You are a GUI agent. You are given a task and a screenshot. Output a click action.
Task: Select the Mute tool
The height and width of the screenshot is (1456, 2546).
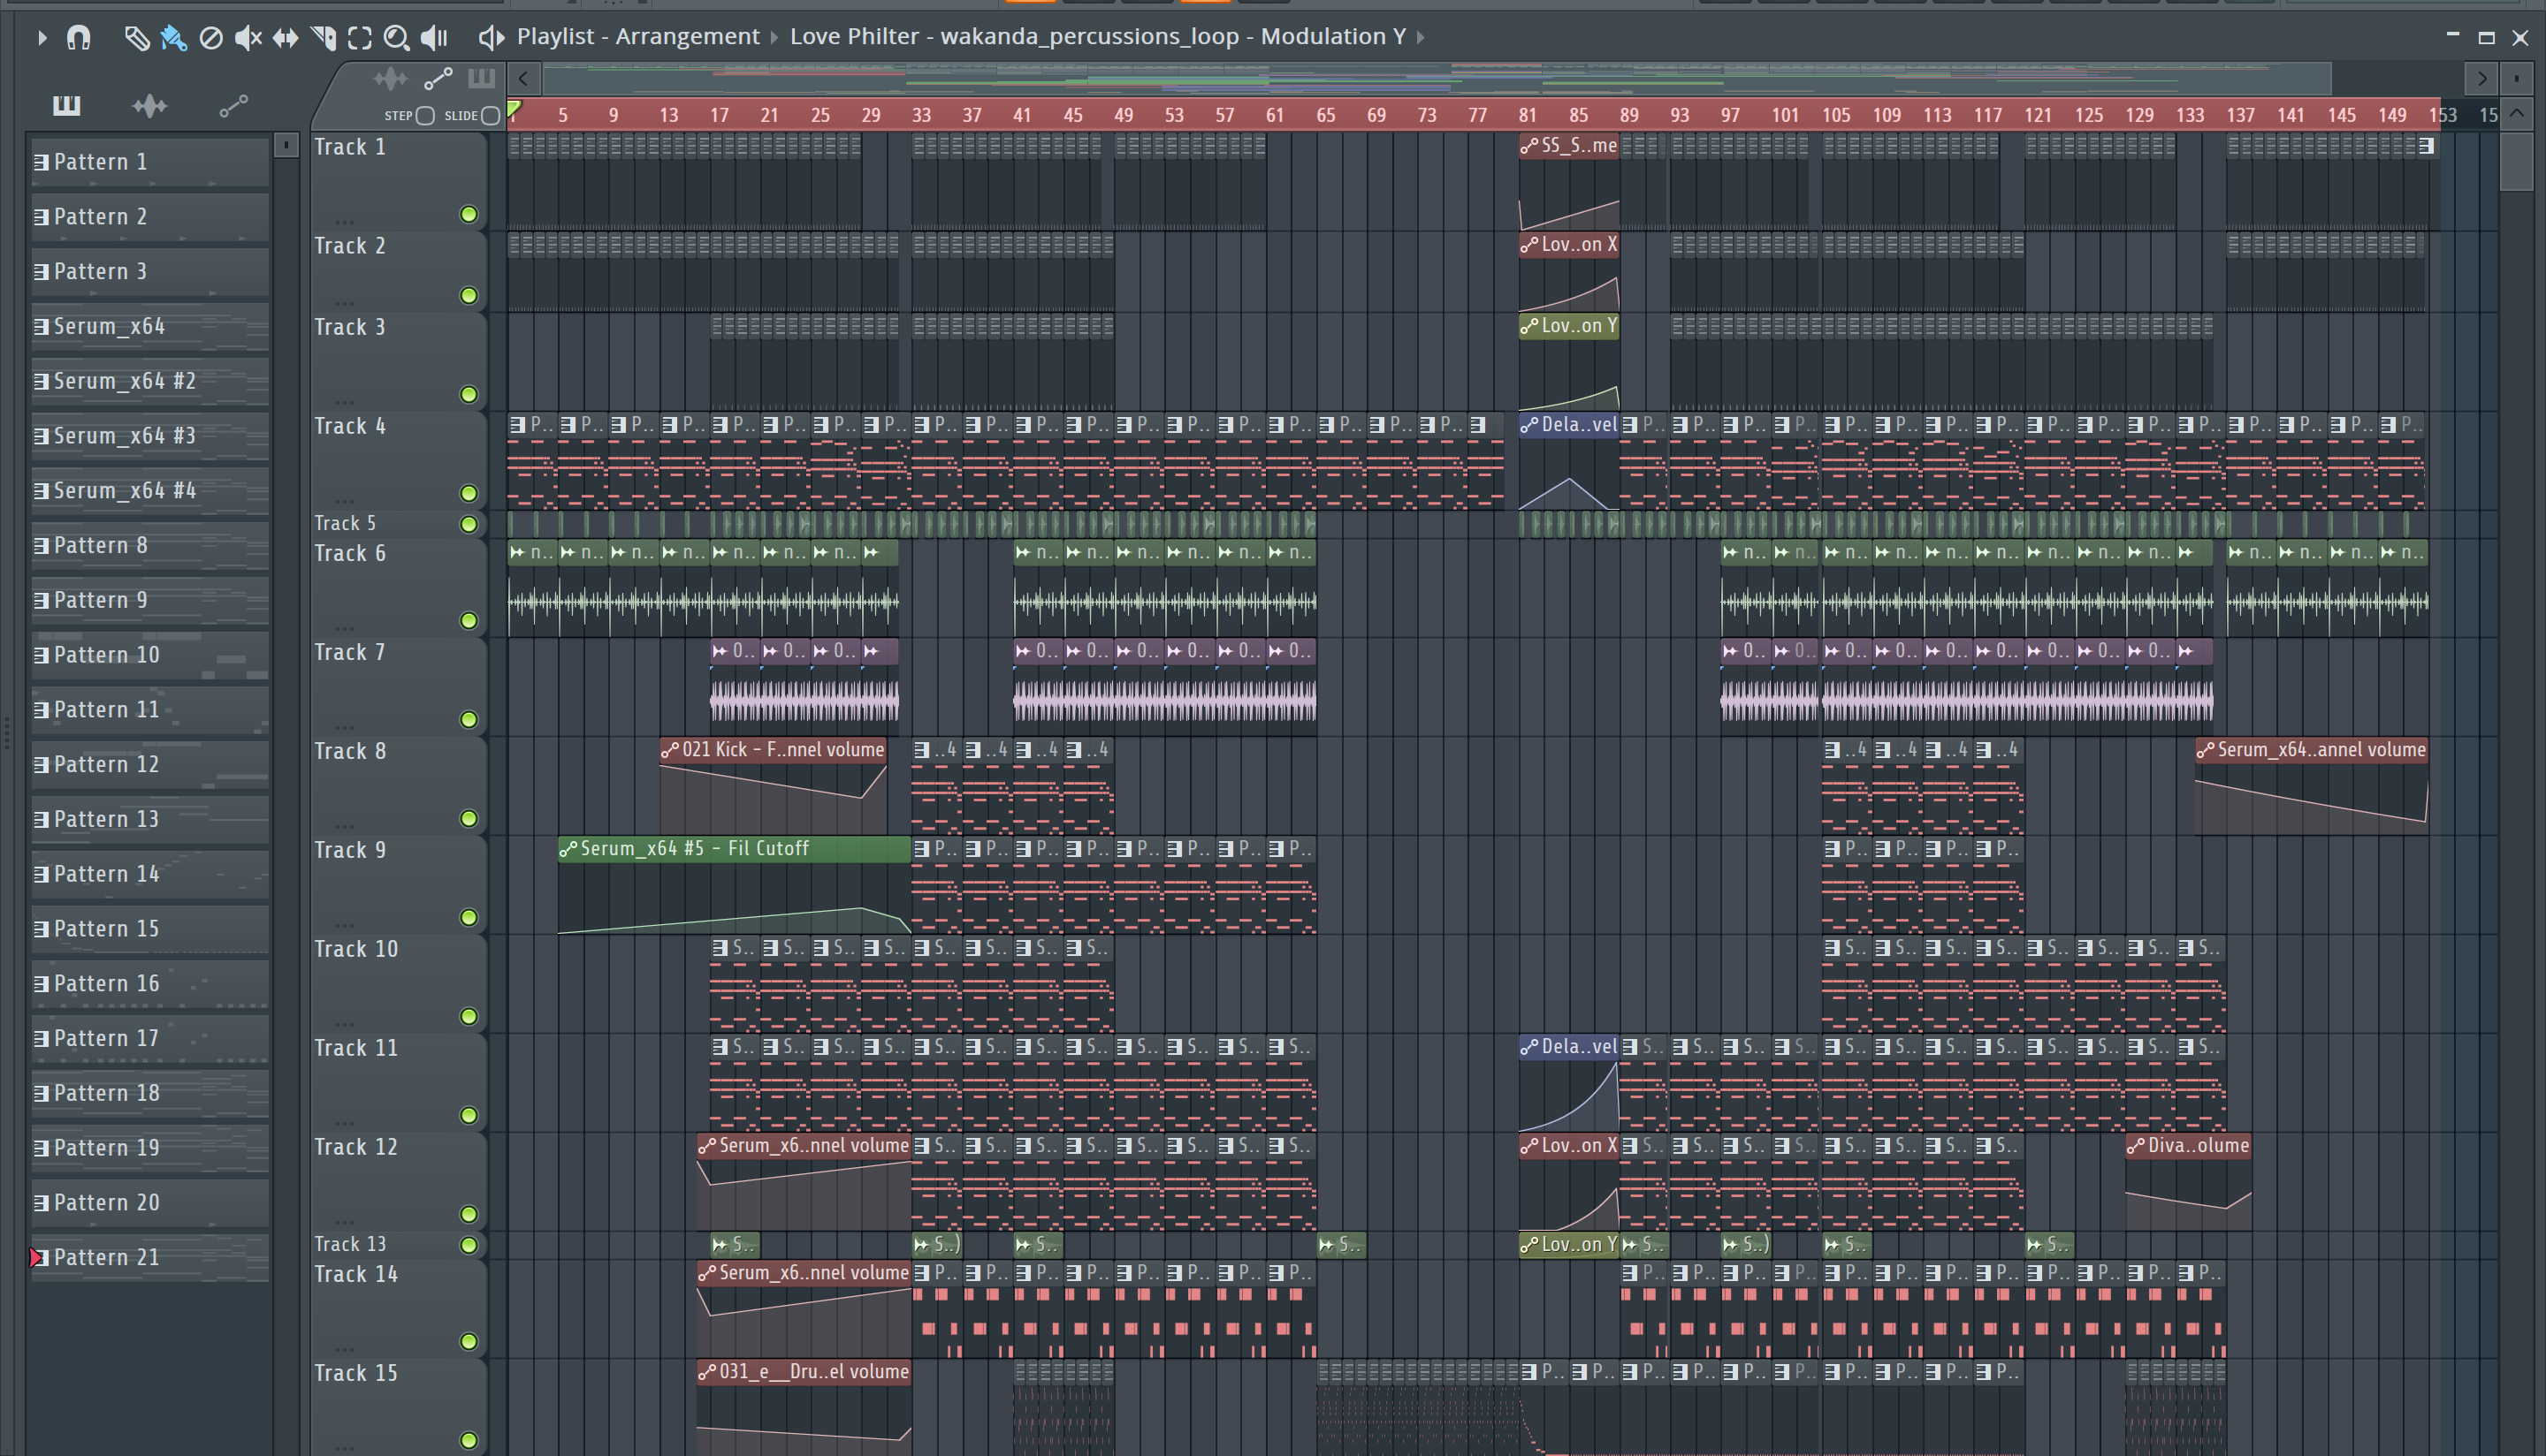248,38
